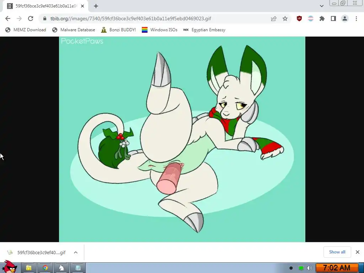Reload the current page
Screen dimensions: 364x273
tap(31, 18)
